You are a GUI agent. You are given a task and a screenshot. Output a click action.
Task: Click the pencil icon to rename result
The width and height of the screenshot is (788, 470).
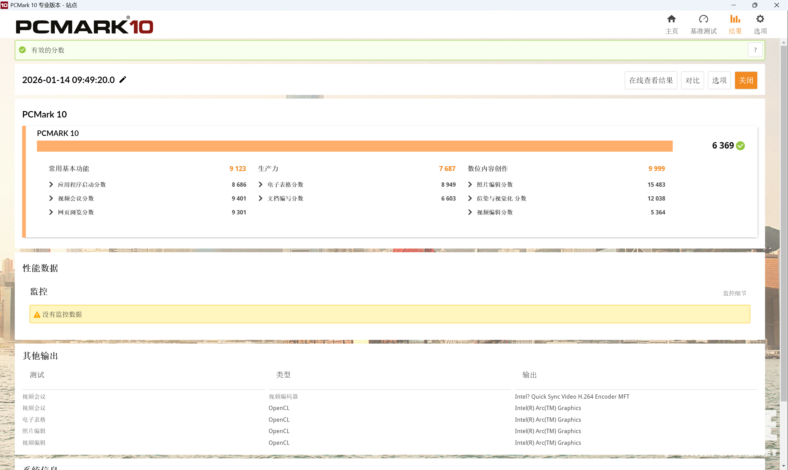(x=123, y=79)
